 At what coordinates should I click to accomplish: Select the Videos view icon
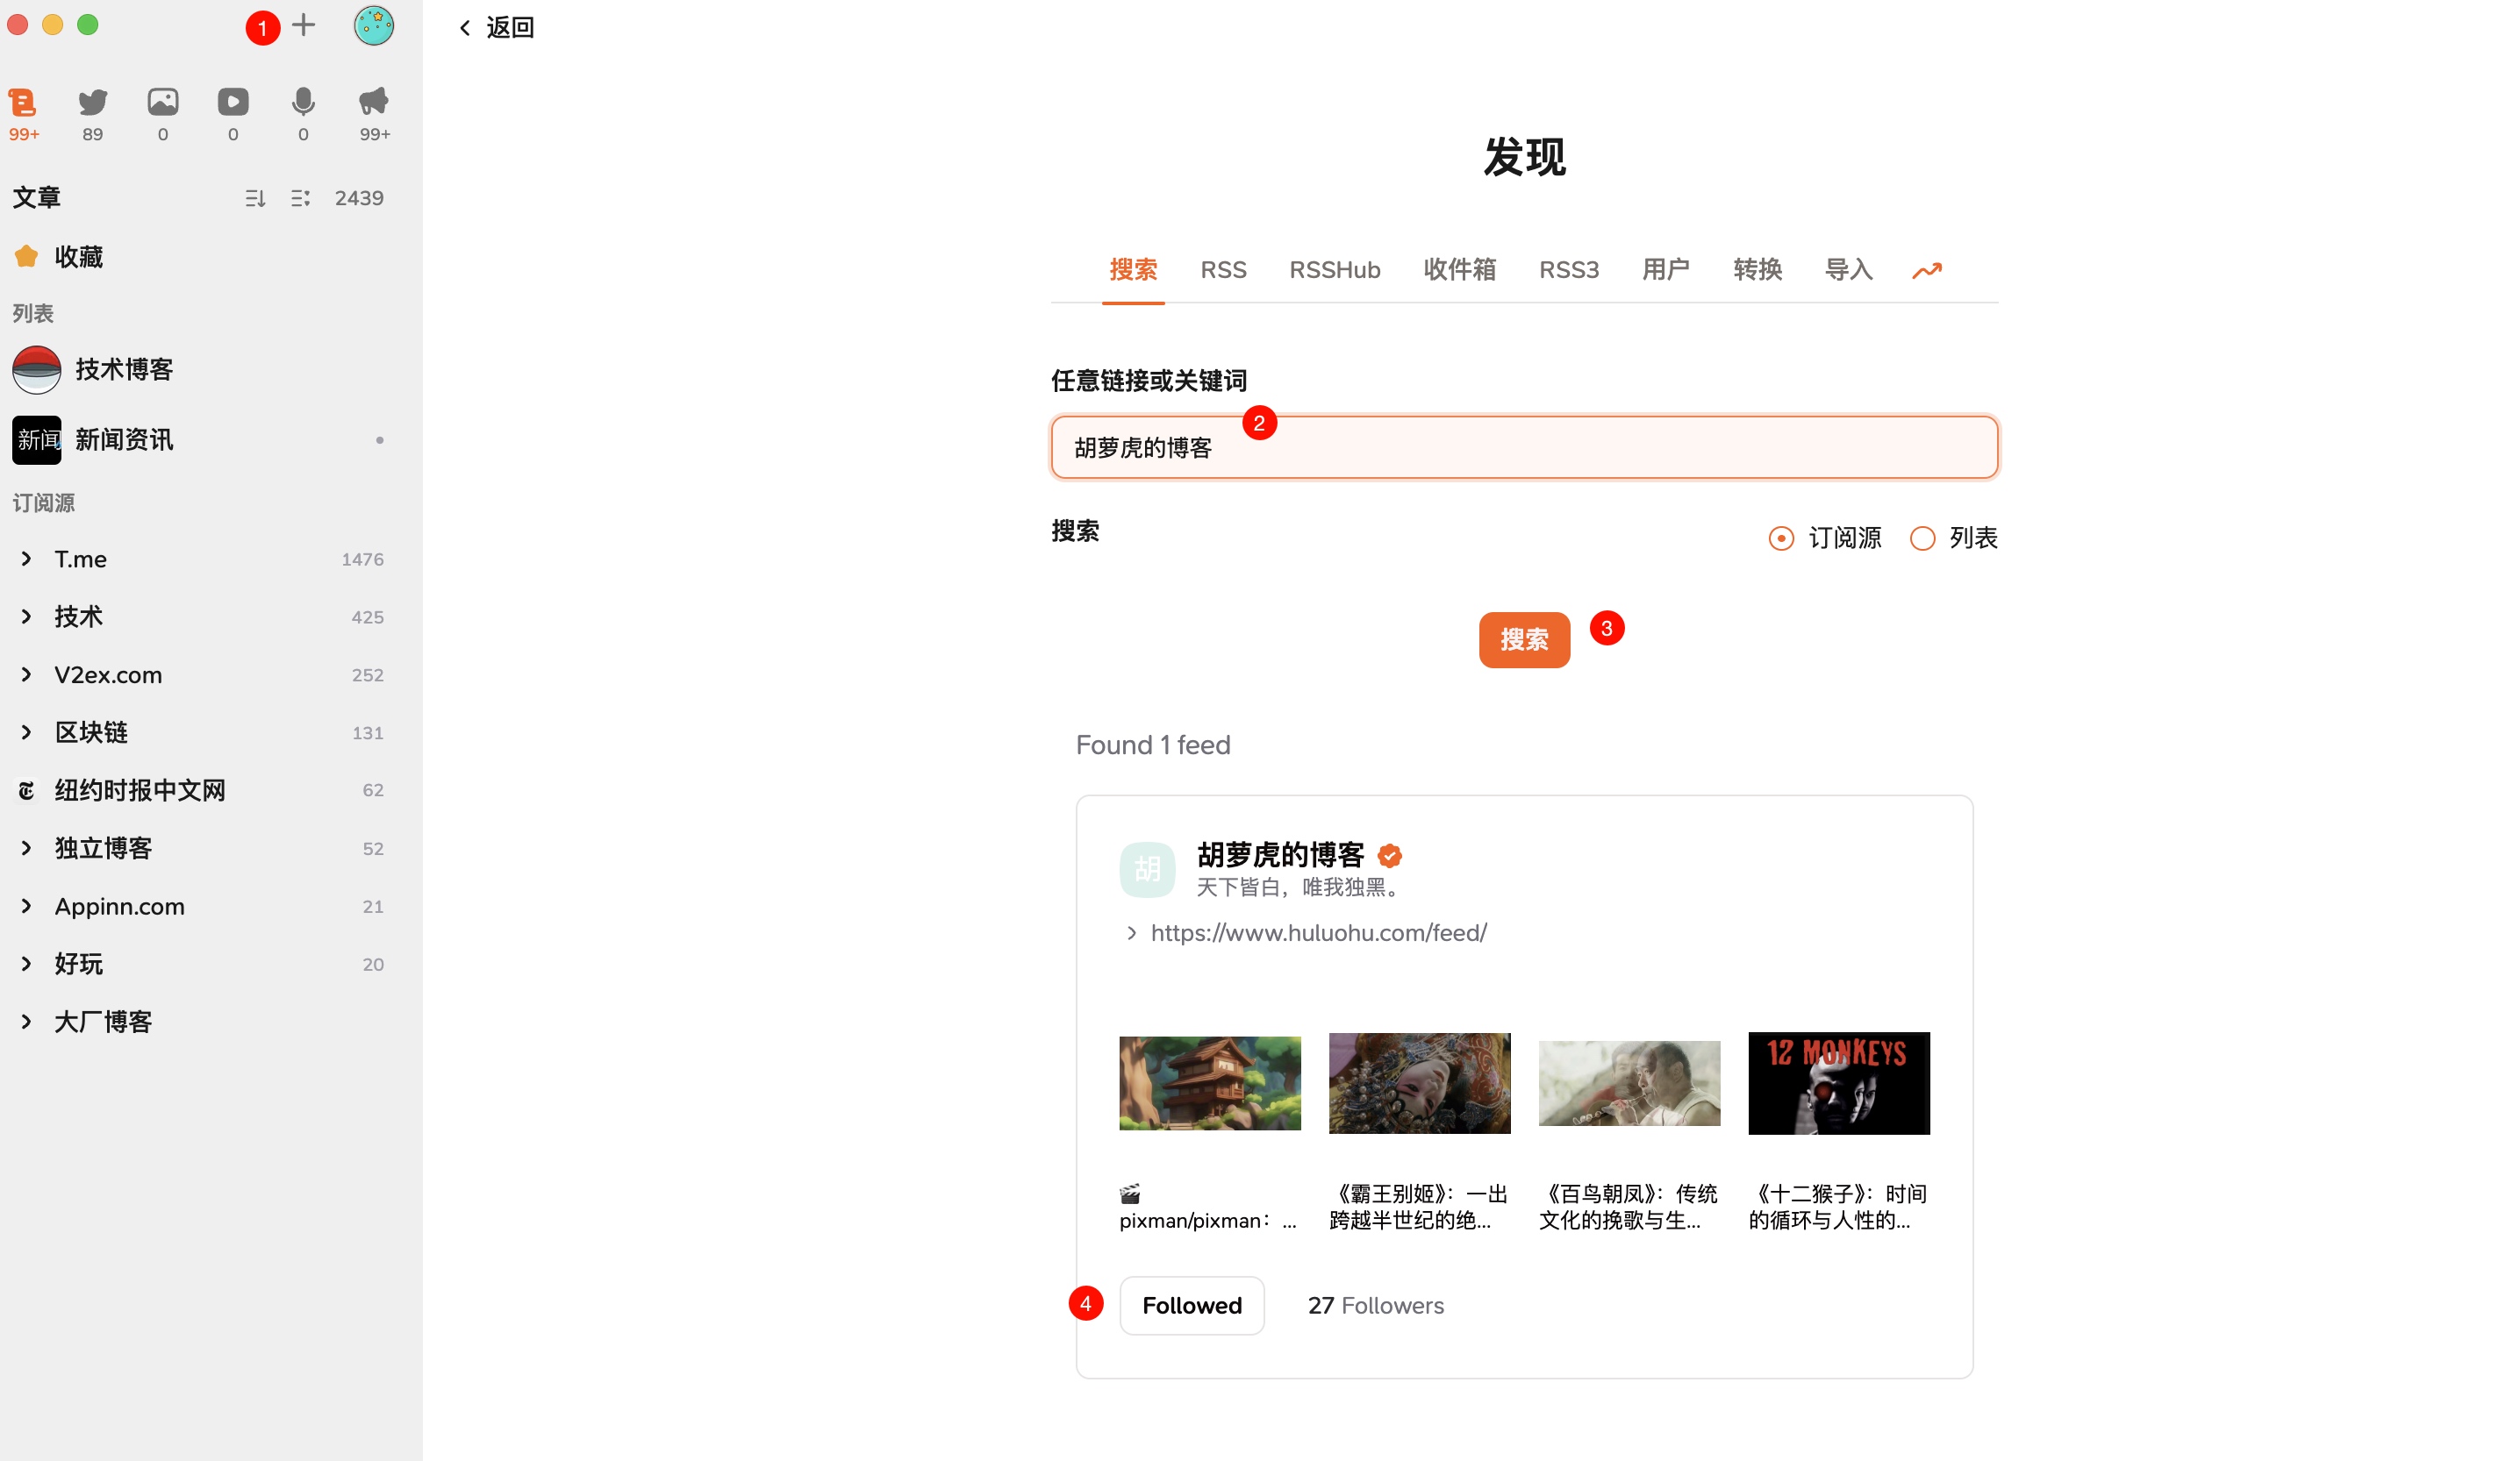233,102
